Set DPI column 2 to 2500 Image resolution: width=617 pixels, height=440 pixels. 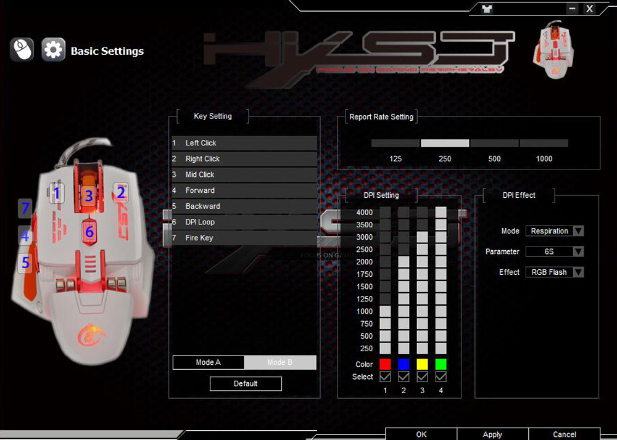(x=404, y=250)
